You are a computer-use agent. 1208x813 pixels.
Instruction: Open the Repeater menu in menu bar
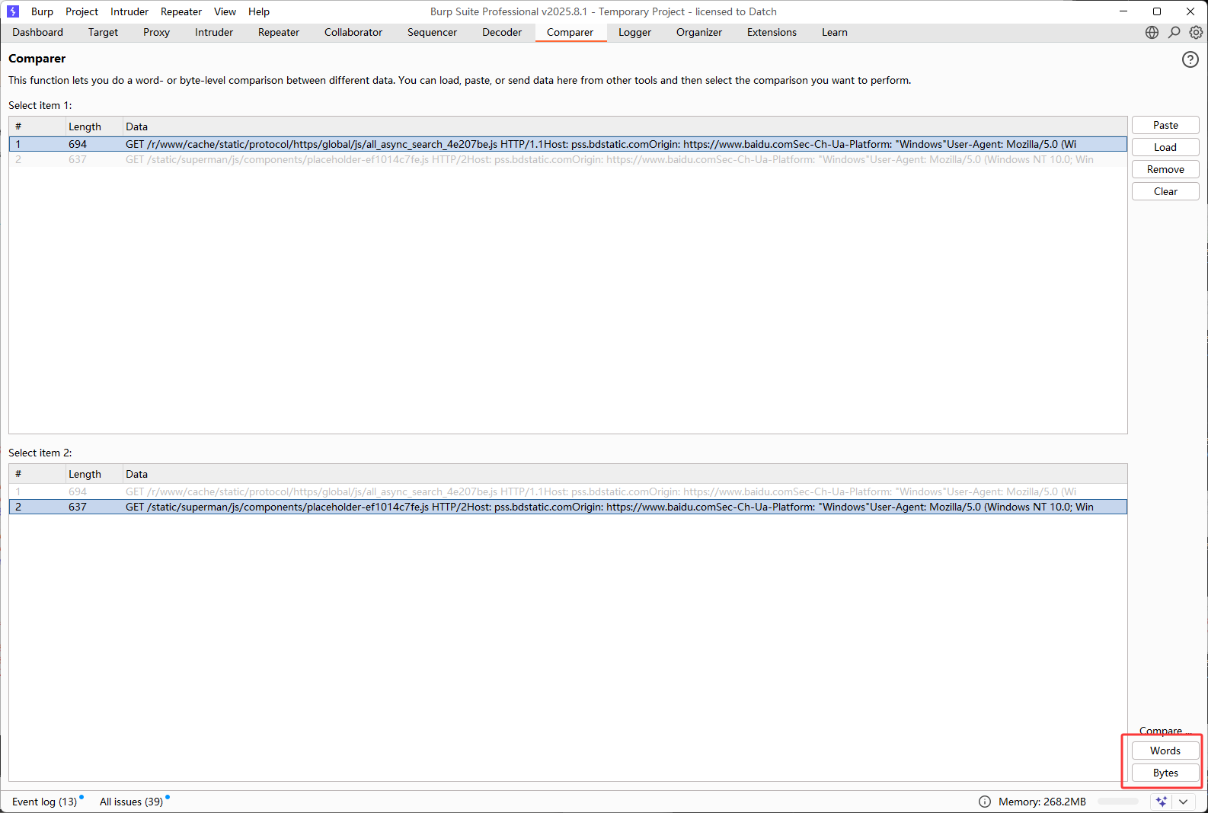(x=181, y=11)
